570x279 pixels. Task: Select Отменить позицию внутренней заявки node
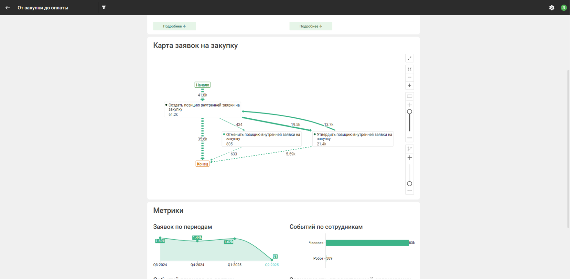(262, 139)
